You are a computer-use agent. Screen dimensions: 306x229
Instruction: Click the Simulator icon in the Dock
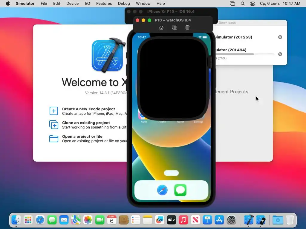(261, 220)
